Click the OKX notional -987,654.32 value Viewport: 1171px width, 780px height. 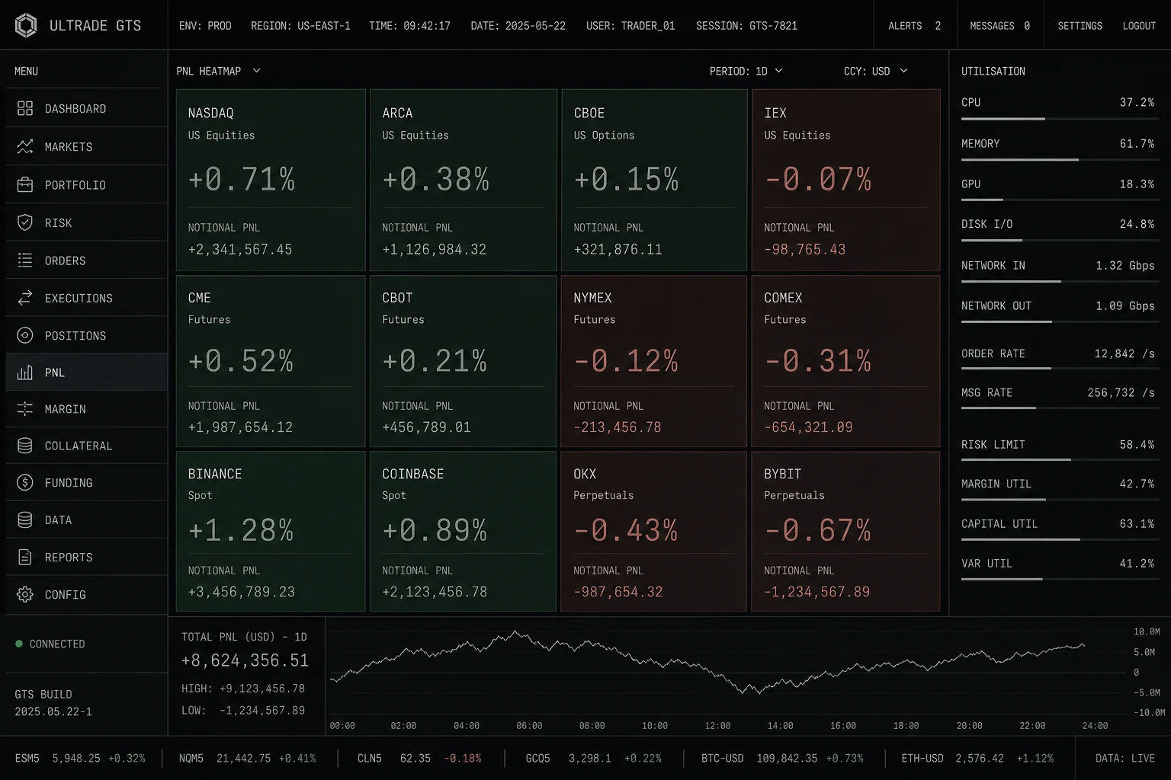(x=618, y=592)
